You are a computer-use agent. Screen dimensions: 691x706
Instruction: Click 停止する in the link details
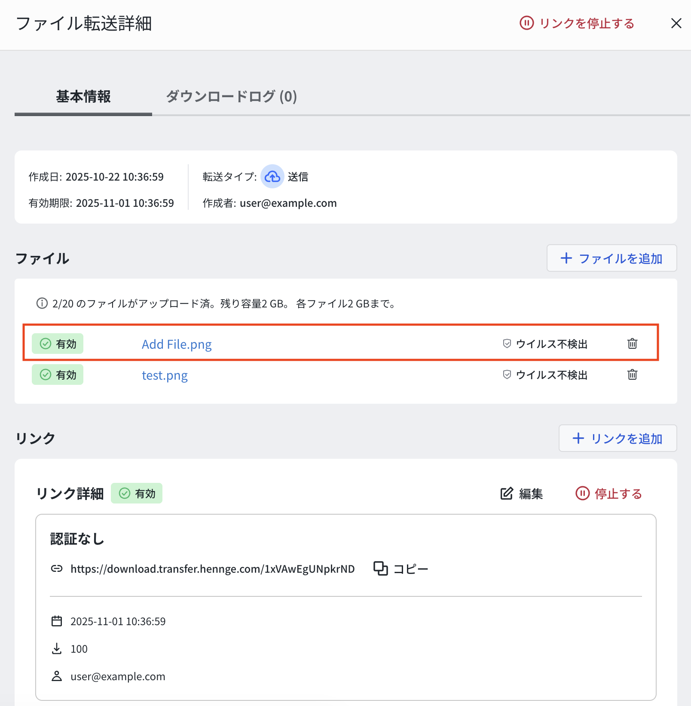pyautogui.click(x=608, y=494)
